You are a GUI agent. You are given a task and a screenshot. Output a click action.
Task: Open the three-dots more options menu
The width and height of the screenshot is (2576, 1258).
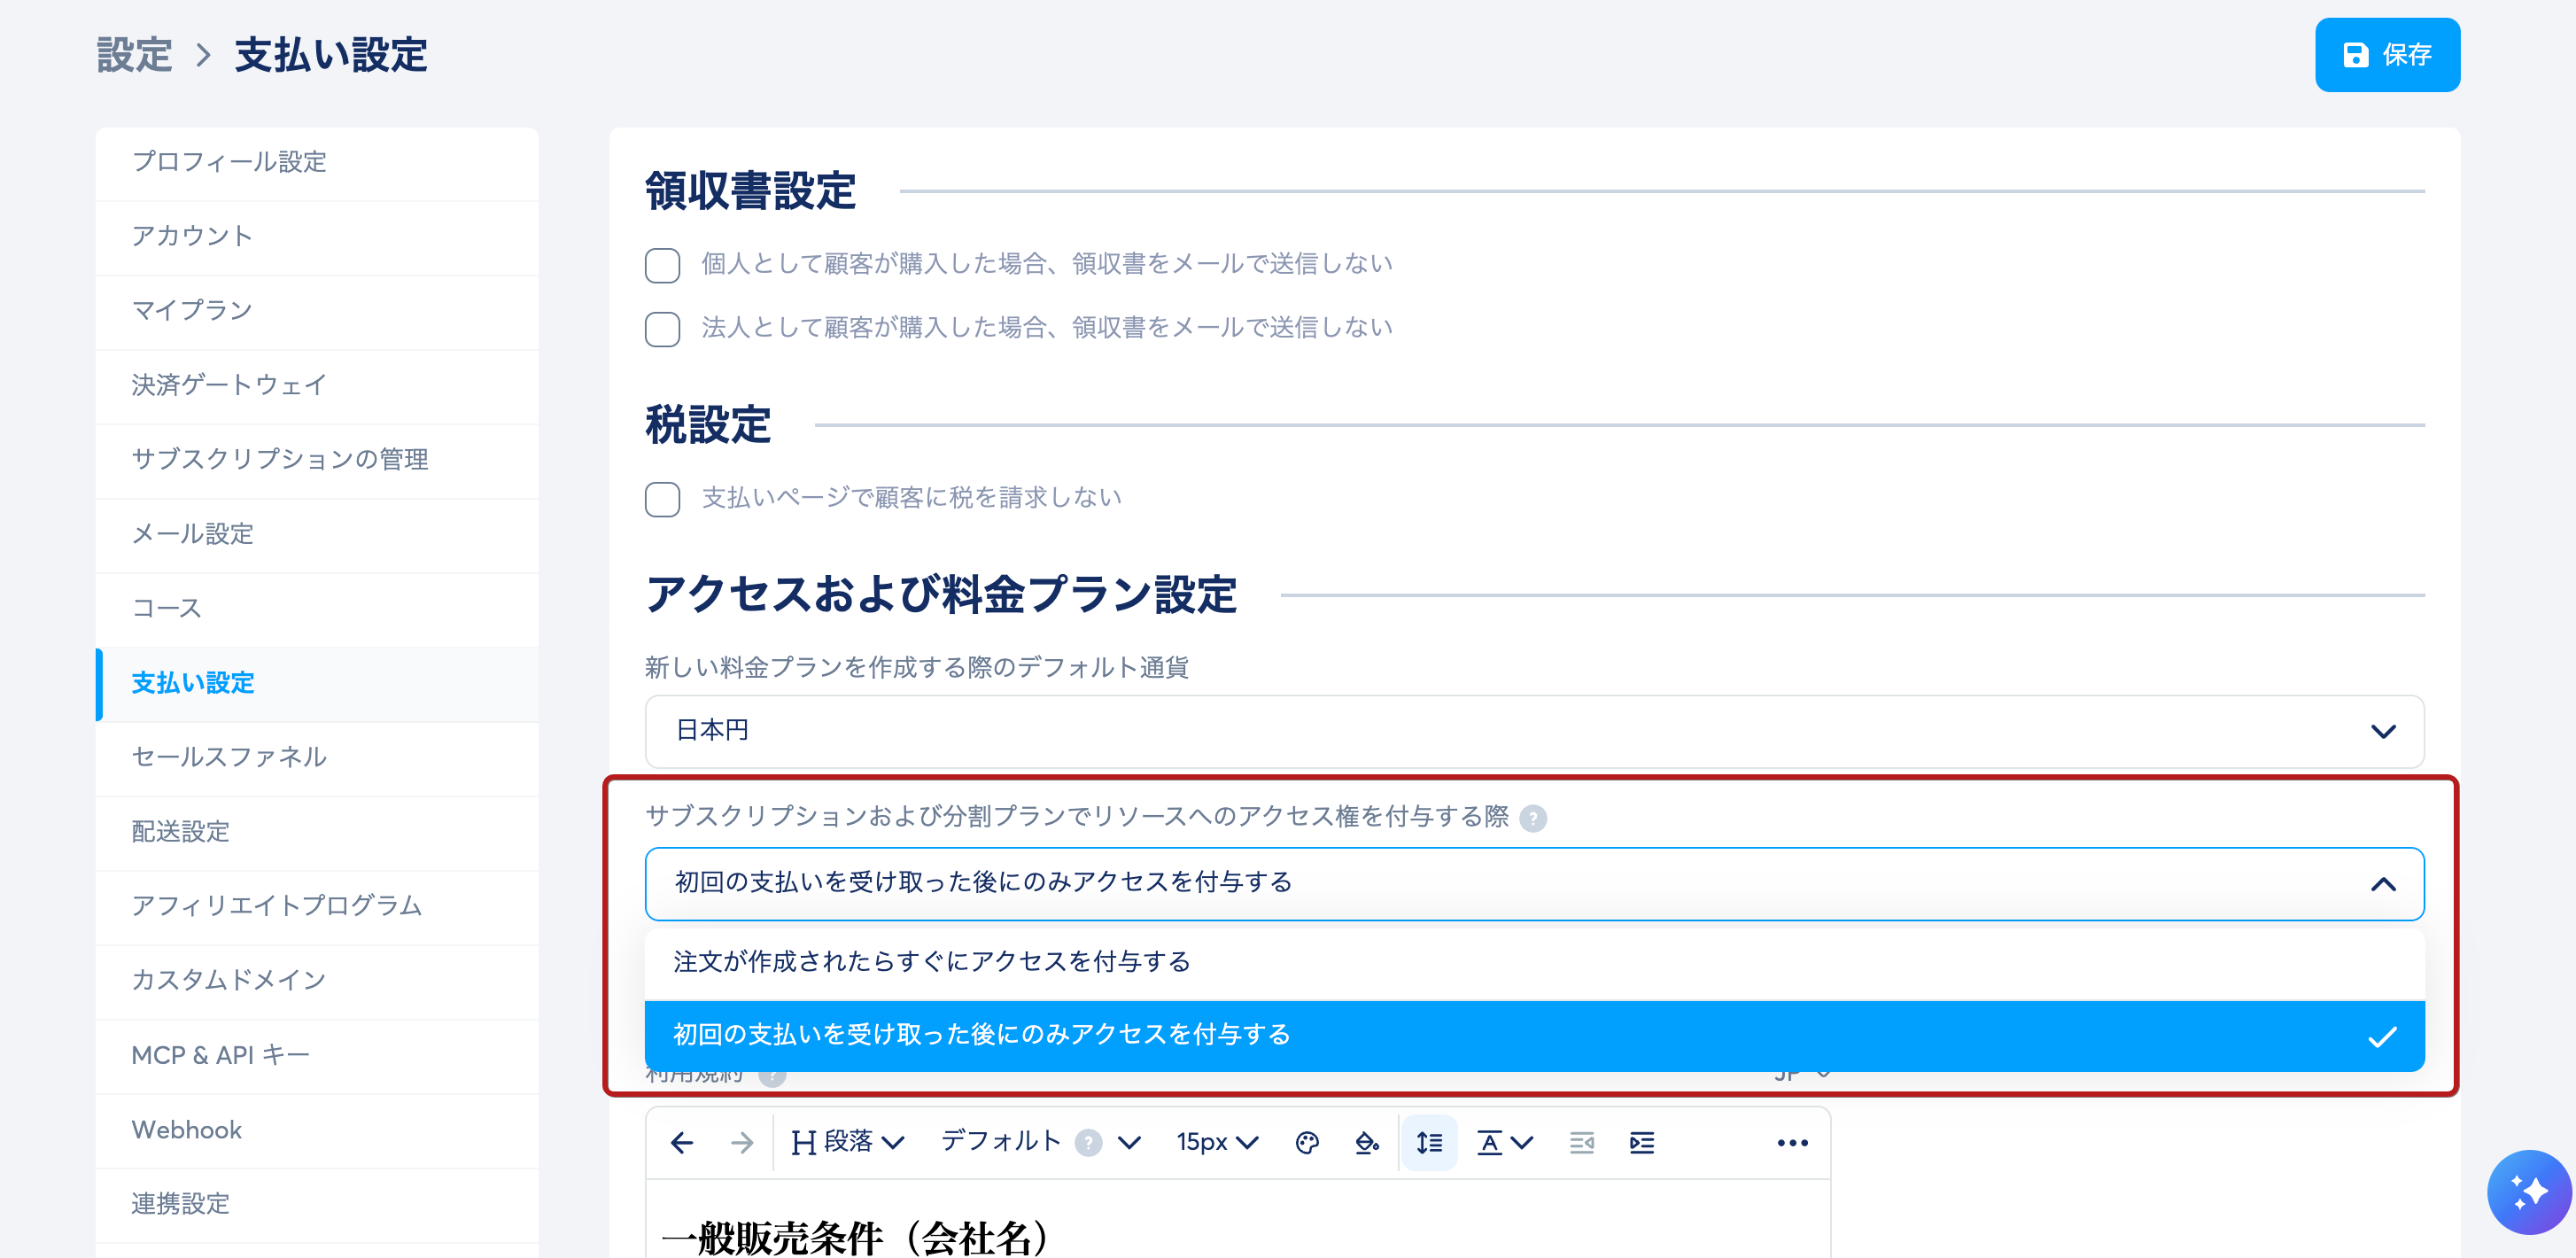coord(1792,1142)
